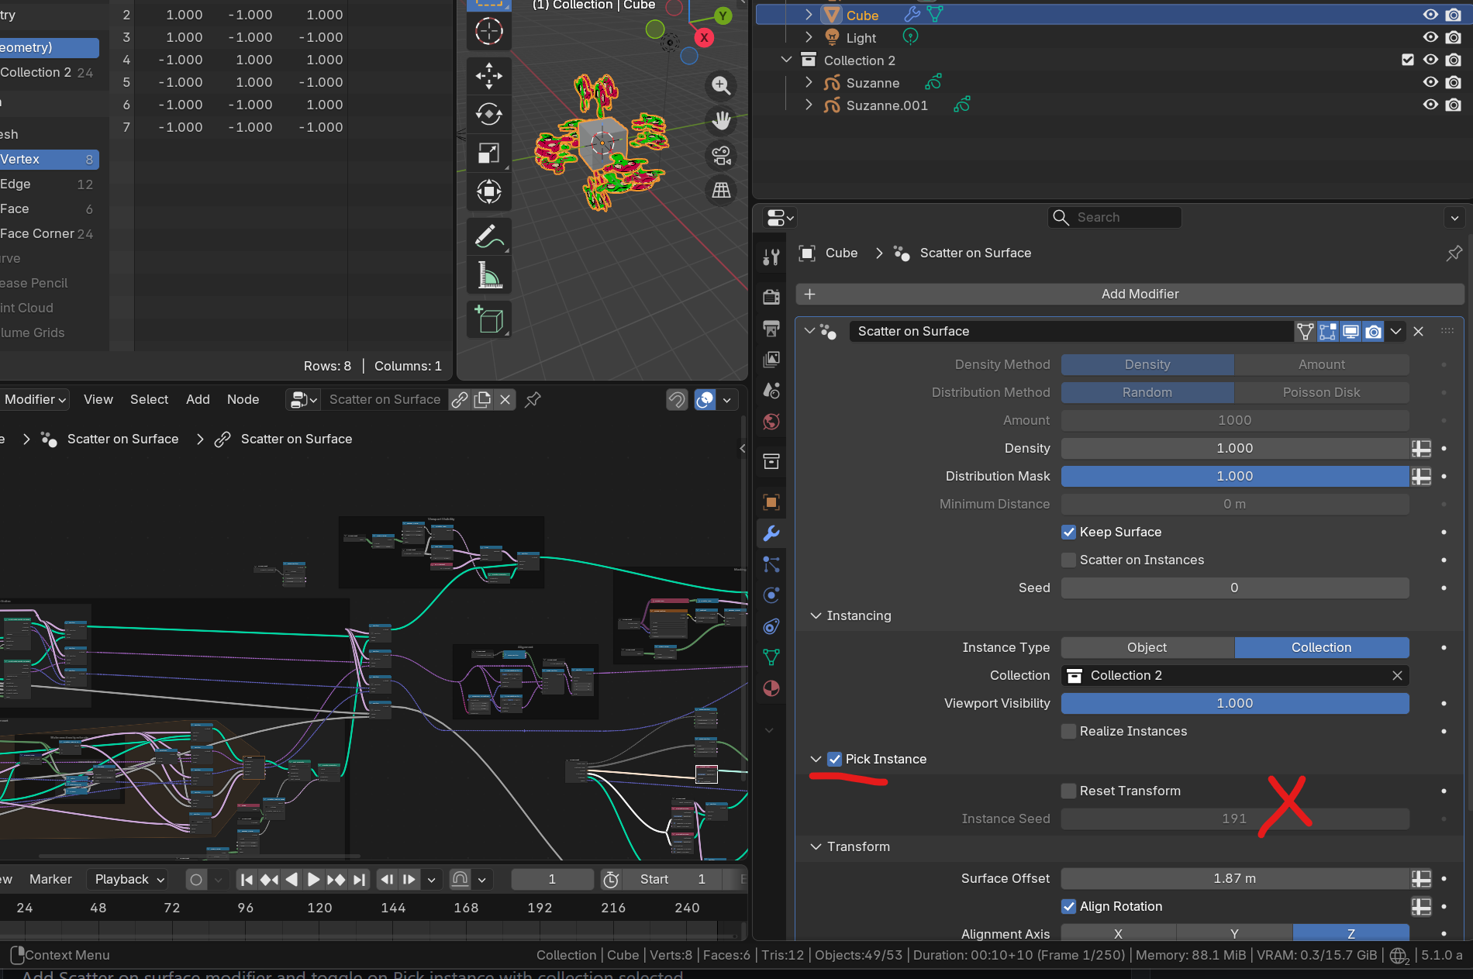Choose Poisson Disk distribution method
Viewport: 1473px width, 979px height.
tap(1322, 392)
